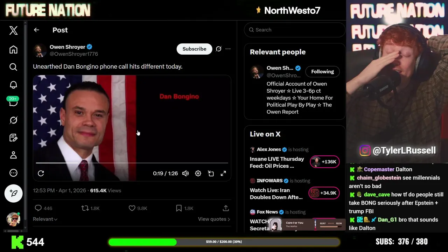The width and height of the screenshot is (448, 252).
Task: Click the 12:53 PM · Apr 1, 2026 timestamp
Action: point(59,190)
